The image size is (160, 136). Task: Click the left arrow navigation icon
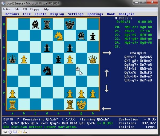coord(106,109)
